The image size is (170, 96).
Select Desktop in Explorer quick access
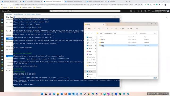[x=90, y=37]
